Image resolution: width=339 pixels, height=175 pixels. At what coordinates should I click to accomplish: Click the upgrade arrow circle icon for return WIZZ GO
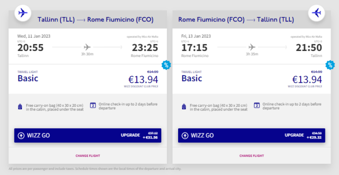tap(185, 136)
